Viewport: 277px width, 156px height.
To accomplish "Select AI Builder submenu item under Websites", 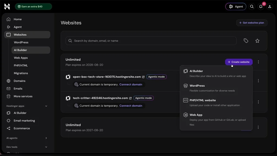I will click(31, 50).
